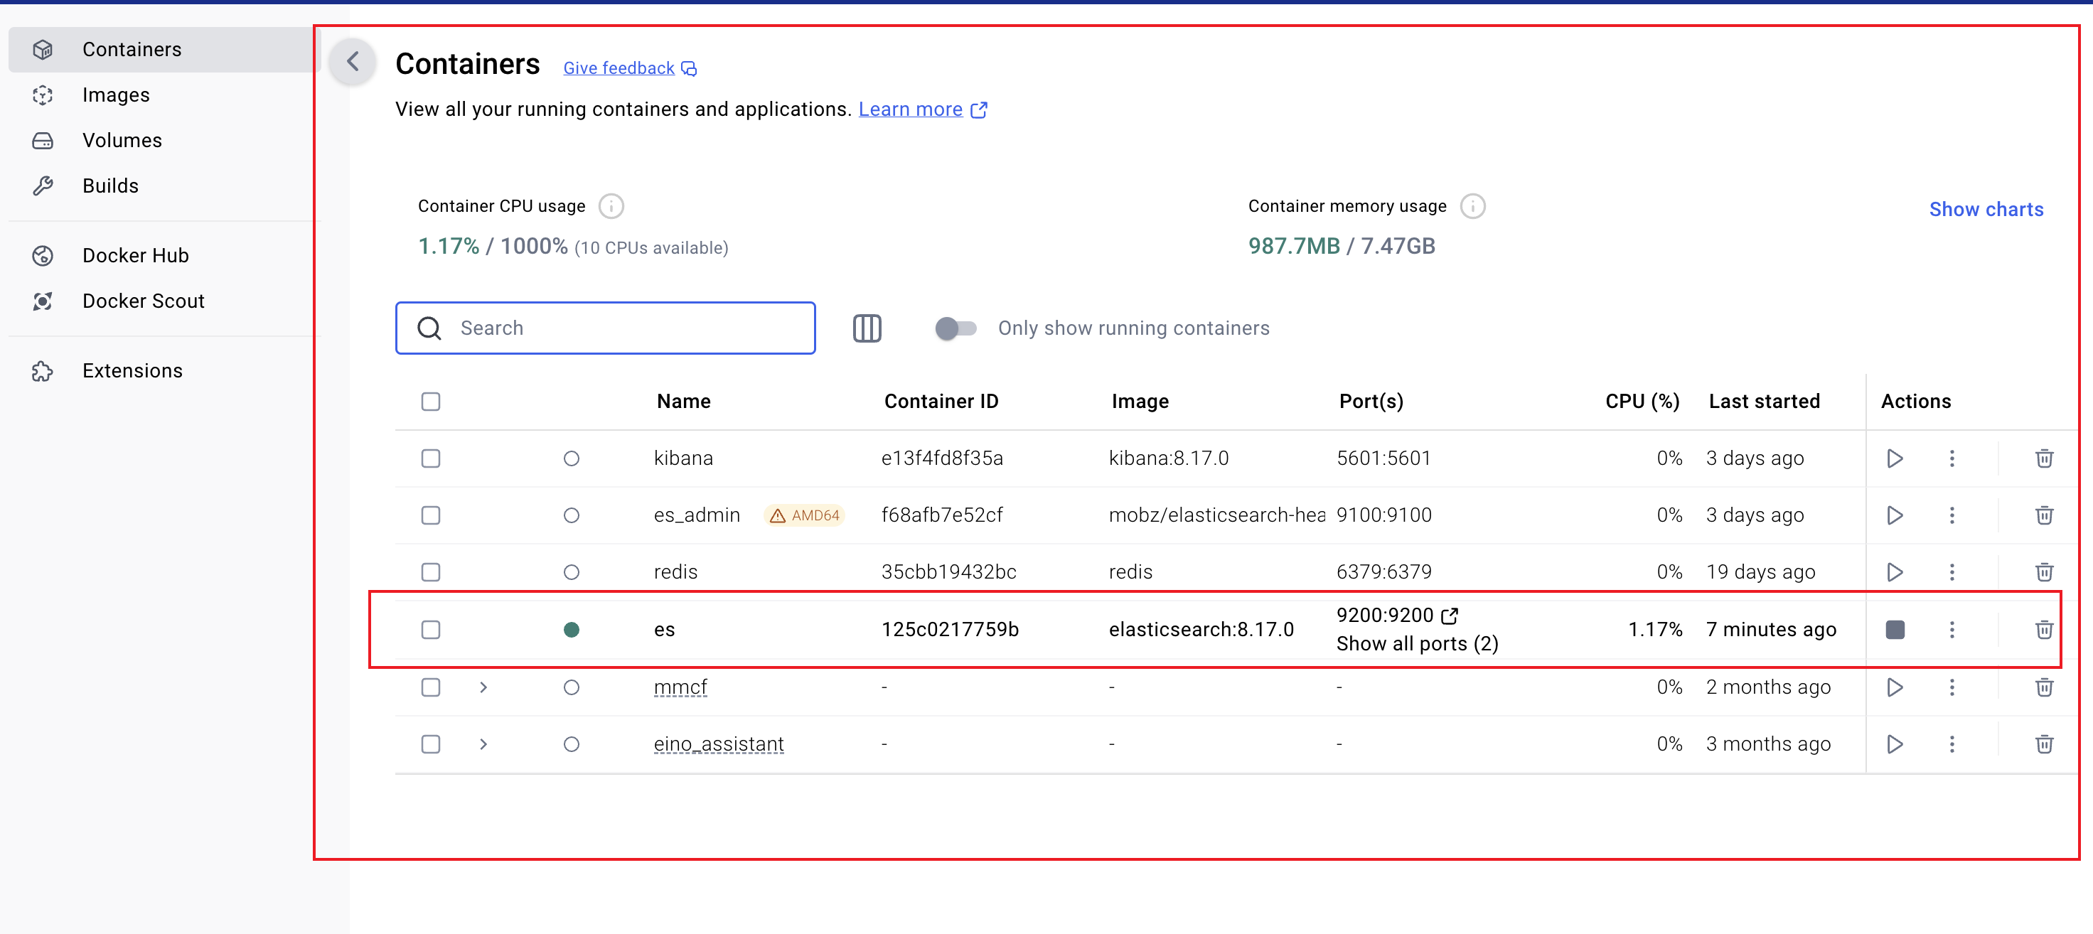
Task: Open more actions menu for kibana
Action: coord(1952,458)
